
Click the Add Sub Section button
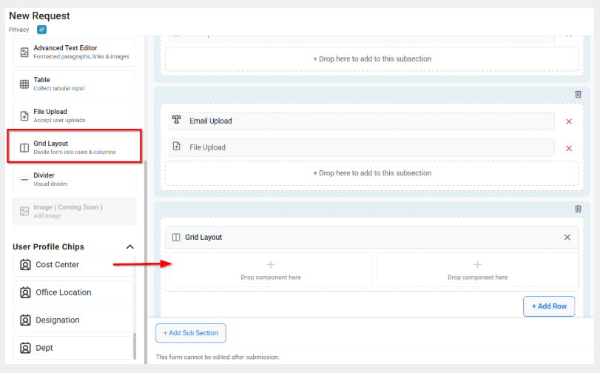(190, 333)
